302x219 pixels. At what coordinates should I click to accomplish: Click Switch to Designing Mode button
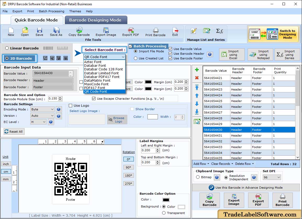[x=274, y=34]
